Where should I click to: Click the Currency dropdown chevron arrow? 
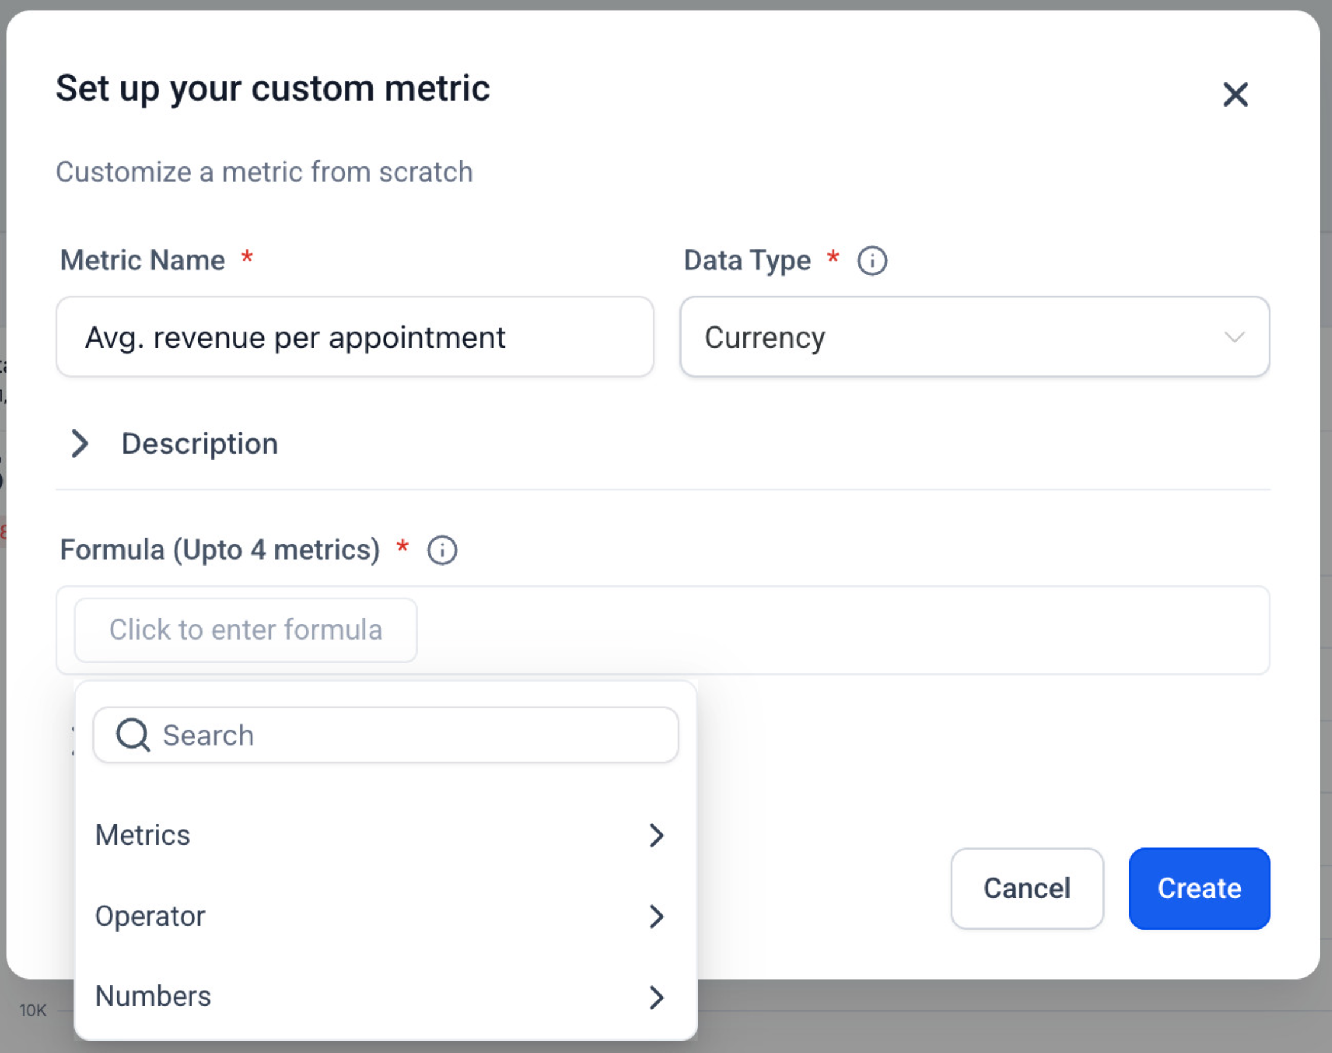tap(1234, 337)
